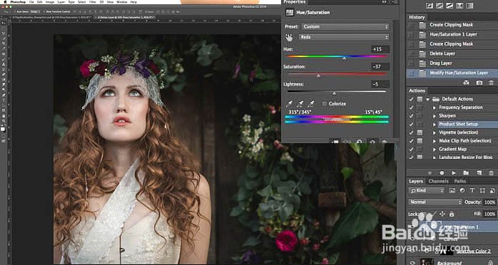Click the targeted adjustment hand tool

pyautogui.click(x=289, y=38)
